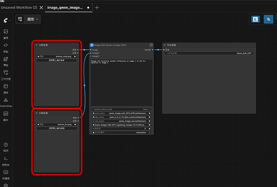Viewport: 277px width, 187px height.
Task: Click midpoint dot on the image2 link
Action: coord(85,85)
